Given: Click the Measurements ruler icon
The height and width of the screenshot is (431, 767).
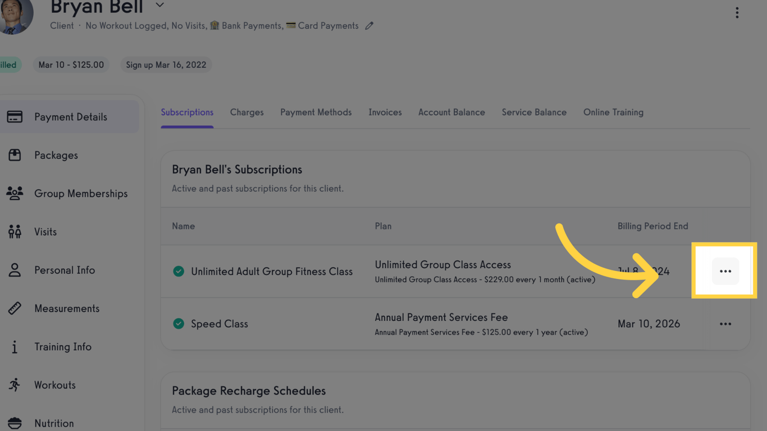Looking at the screenshot, I should click(15, 308).
